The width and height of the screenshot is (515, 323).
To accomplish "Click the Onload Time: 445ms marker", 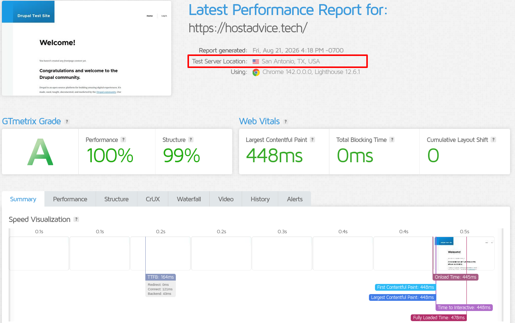I will click(456, 277).
